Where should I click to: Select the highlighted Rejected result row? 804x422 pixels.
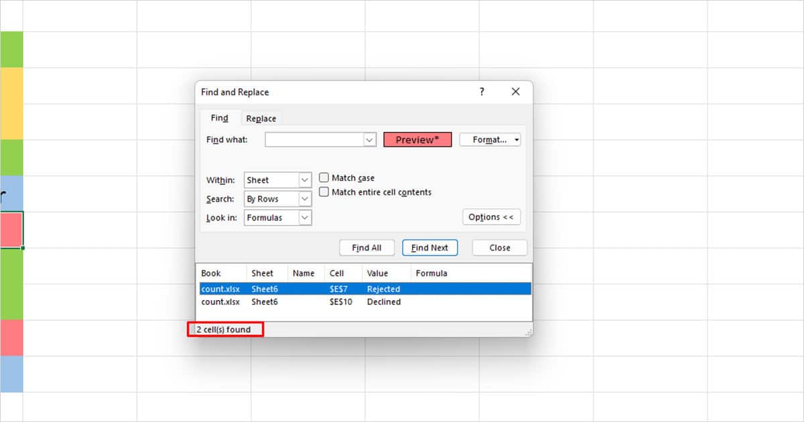click(335, 289)
